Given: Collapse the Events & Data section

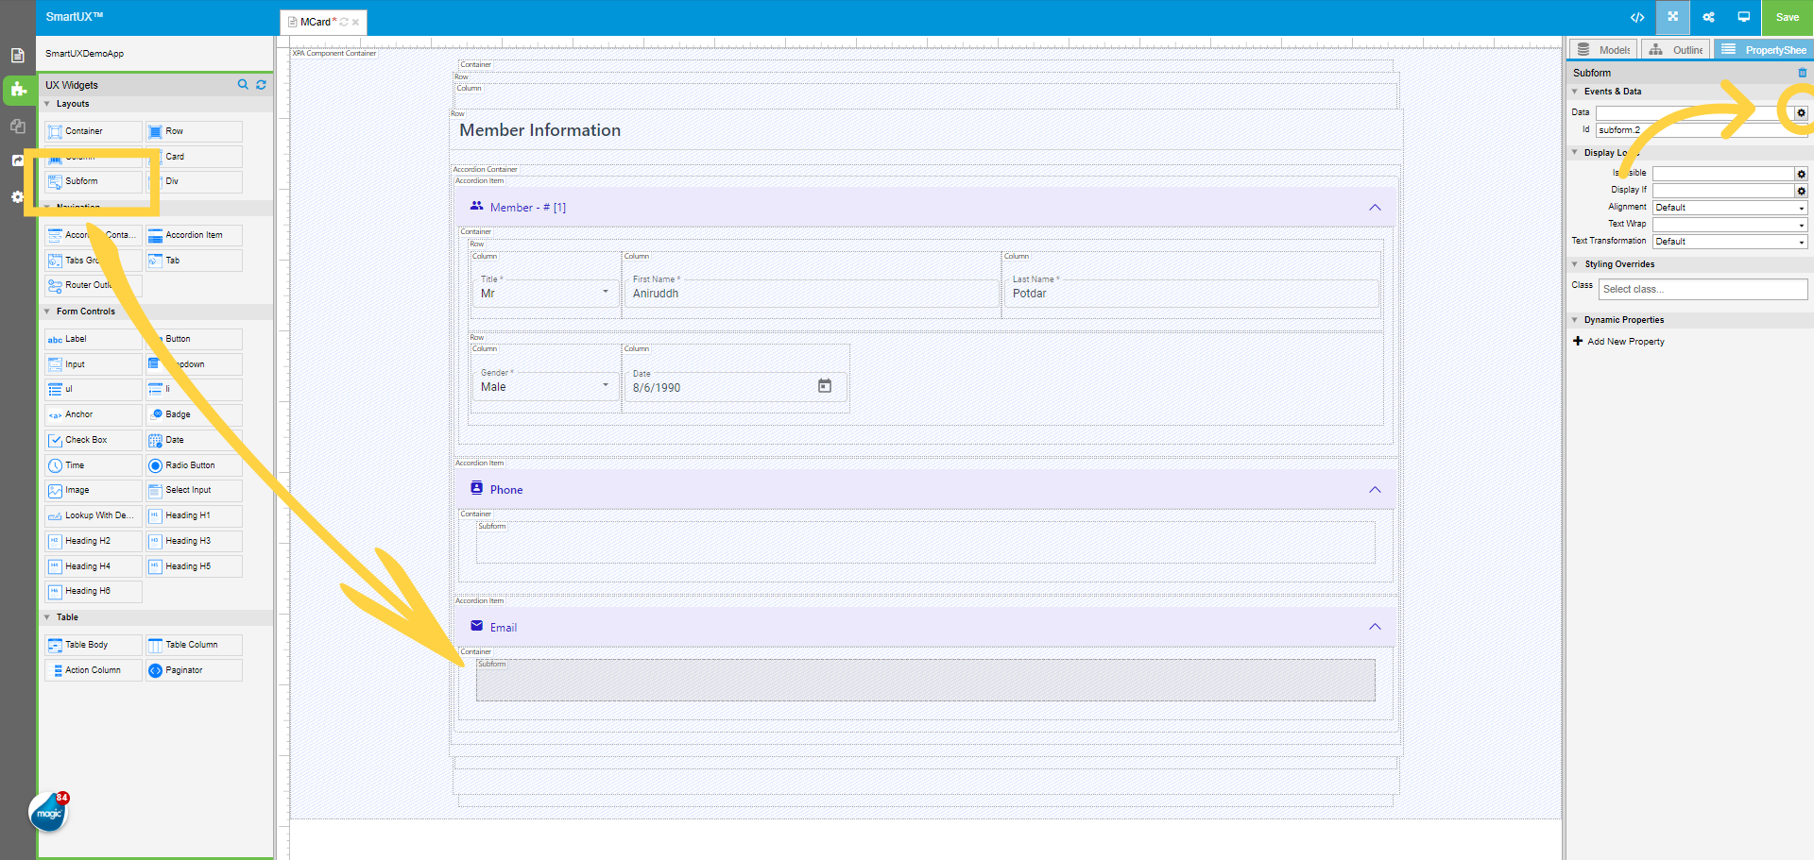Looking at the screenshot, I should (1573, 91).
